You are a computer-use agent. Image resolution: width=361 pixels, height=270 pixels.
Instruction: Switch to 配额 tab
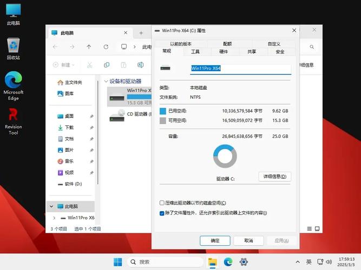pyautogui.click(x=227, y=44)
